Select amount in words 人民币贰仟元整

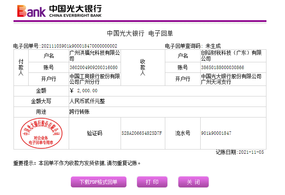(x=87, y=101)
